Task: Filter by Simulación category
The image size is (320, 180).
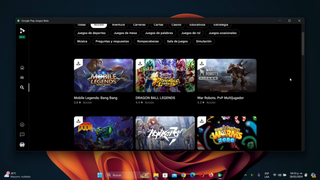Action: point(204,41)
